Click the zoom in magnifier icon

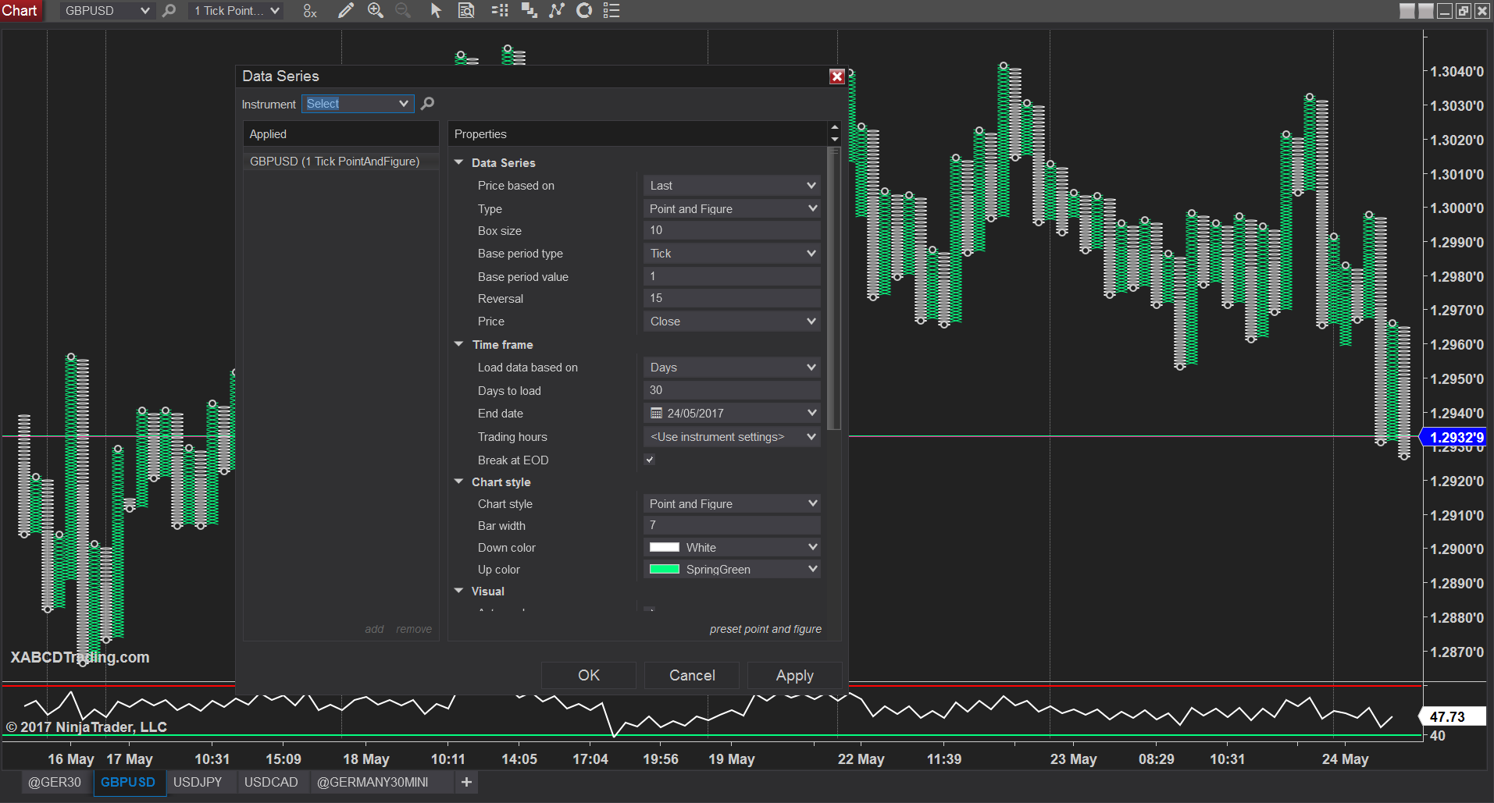point(376,10)
